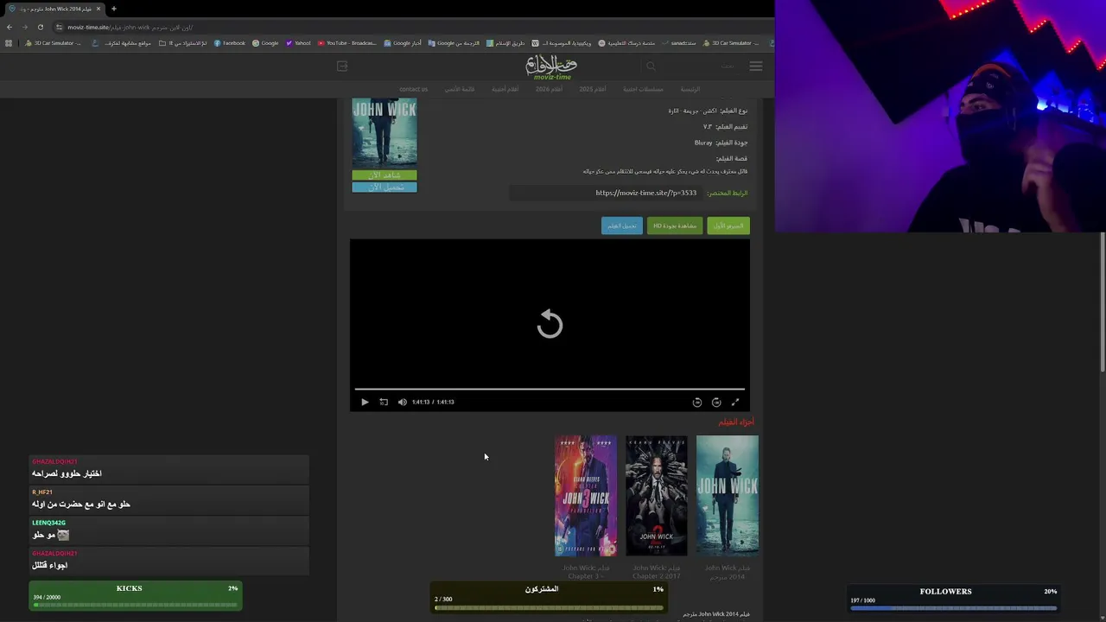Click the red أجزاء الفيلم heading

pos(736,422)
